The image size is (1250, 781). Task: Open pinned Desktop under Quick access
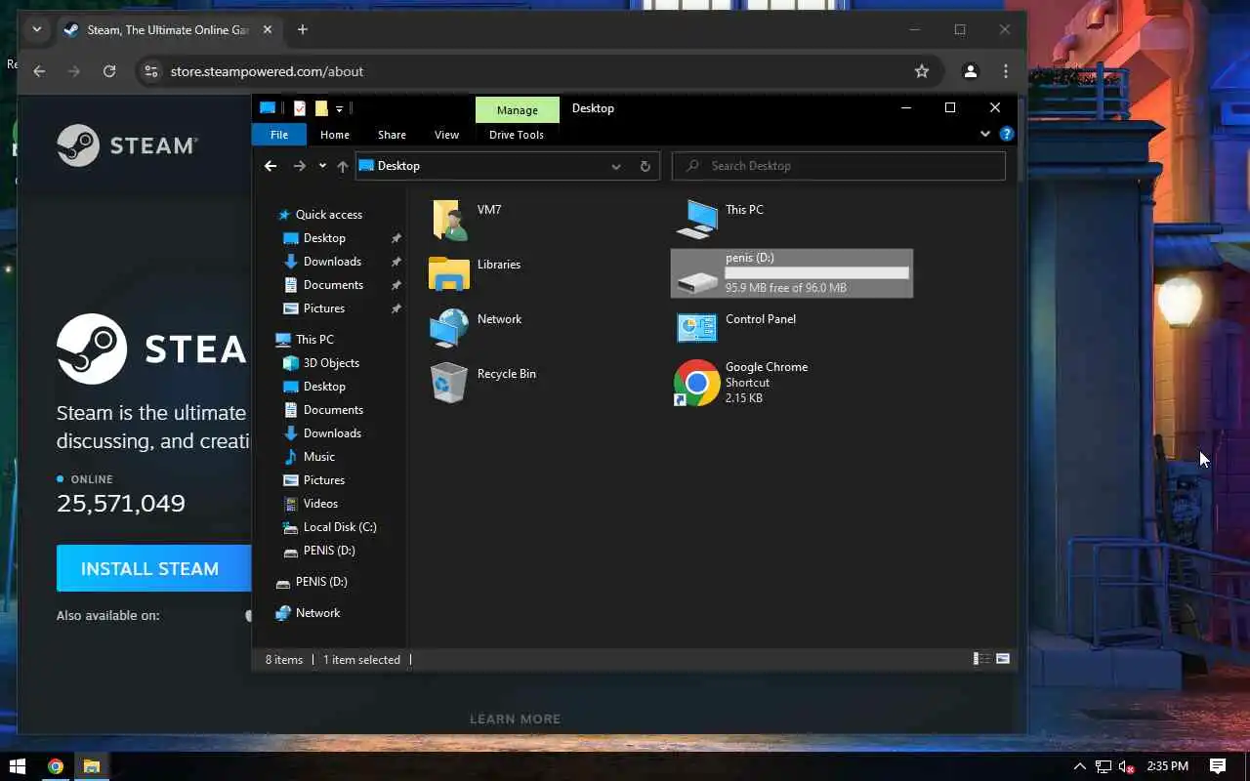click(x=324, y=238)
